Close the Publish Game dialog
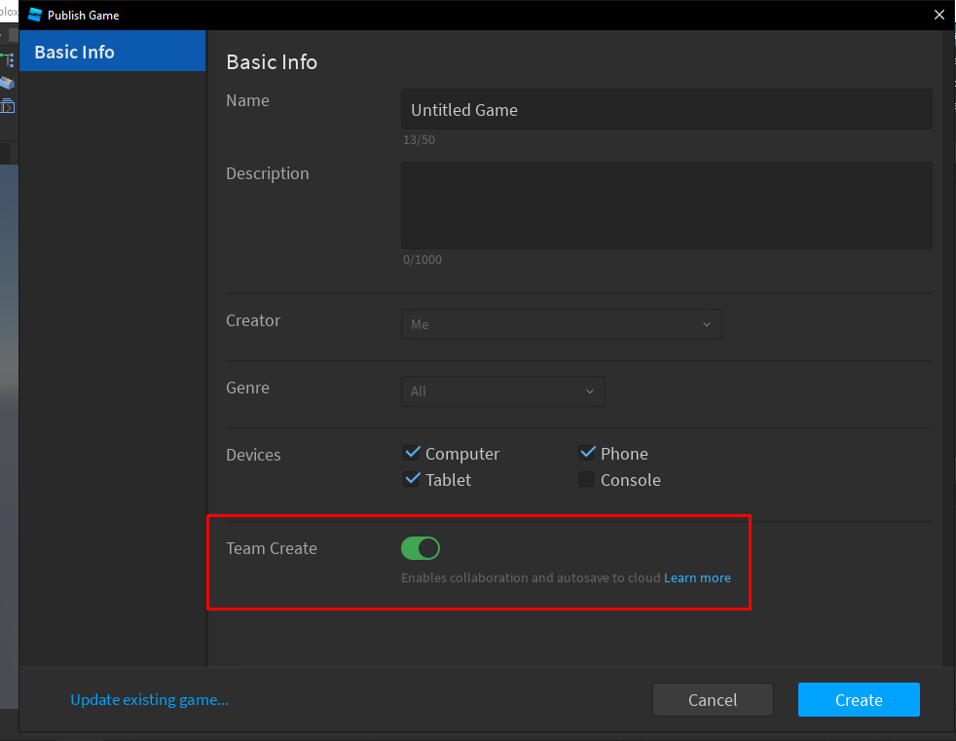 pos(938,15)
